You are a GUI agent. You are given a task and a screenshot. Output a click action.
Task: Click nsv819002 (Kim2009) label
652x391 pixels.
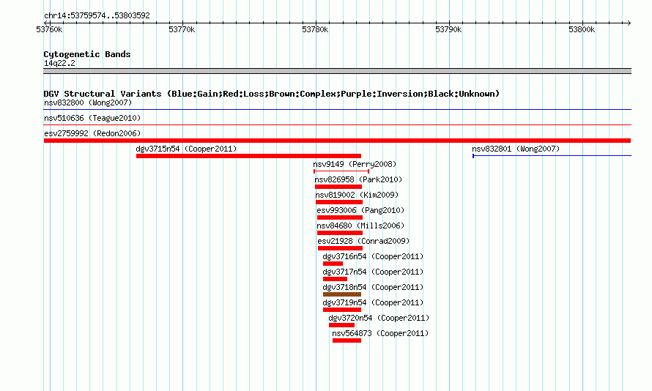pyautogui.click(x=357, y=195)
